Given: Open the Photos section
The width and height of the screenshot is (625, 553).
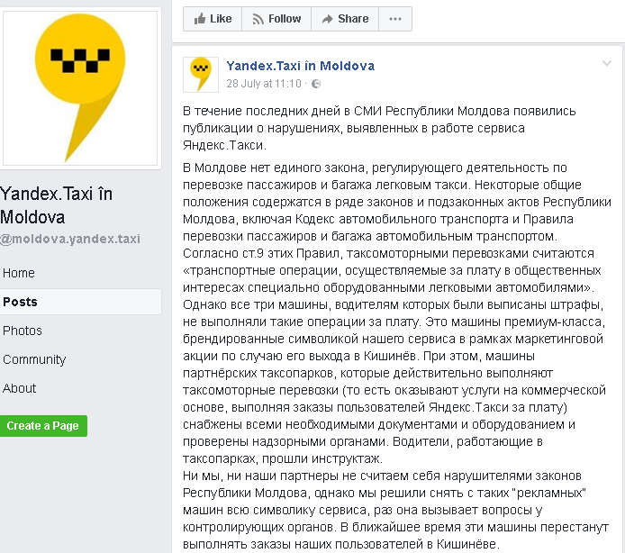Looking at the screenshot, I should [x=23, y=331].
